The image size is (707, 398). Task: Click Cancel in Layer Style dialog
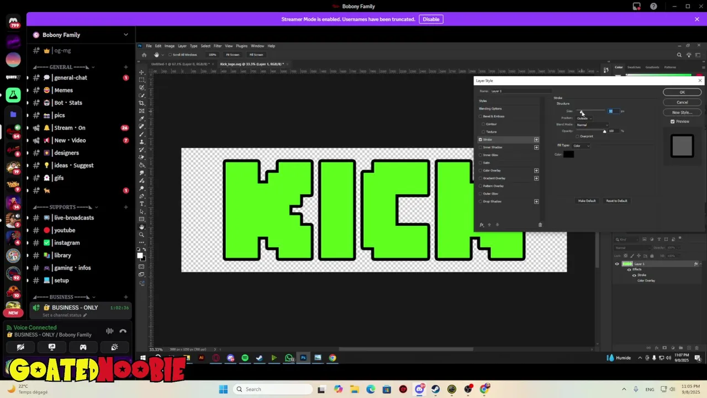point(682,102)
